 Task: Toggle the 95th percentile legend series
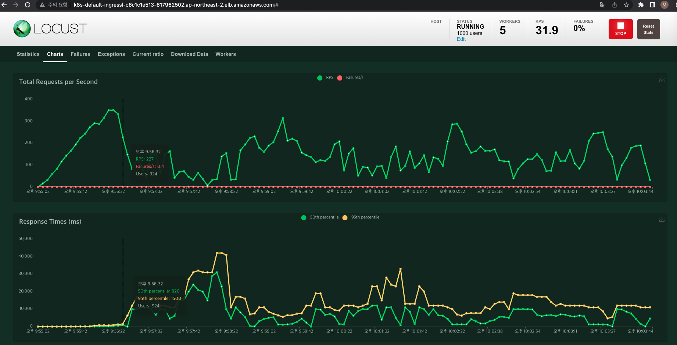[361, 217]
